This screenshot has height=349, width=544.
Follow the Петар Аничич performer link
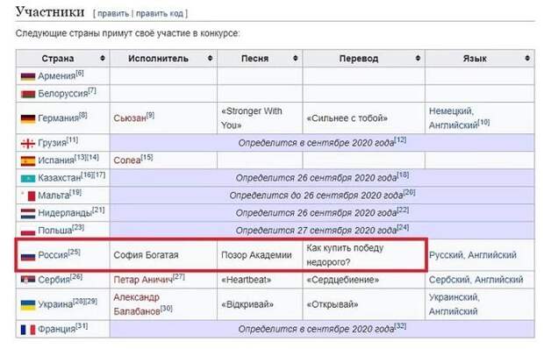(x=143, y=280)
